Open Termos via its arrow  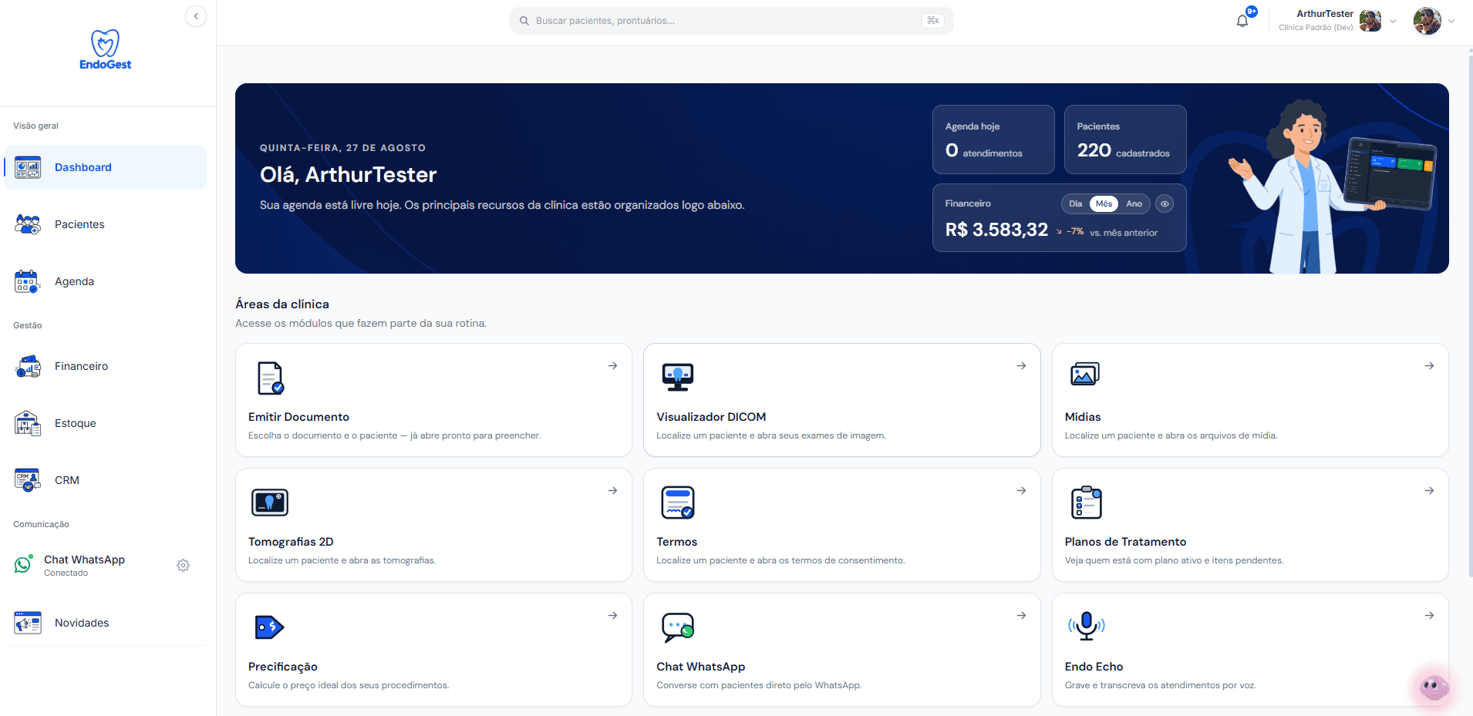[x=1021, y=491]
